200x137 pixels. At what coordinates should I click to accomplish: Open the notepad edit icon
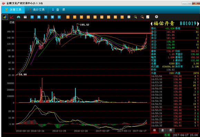(129, 17)
